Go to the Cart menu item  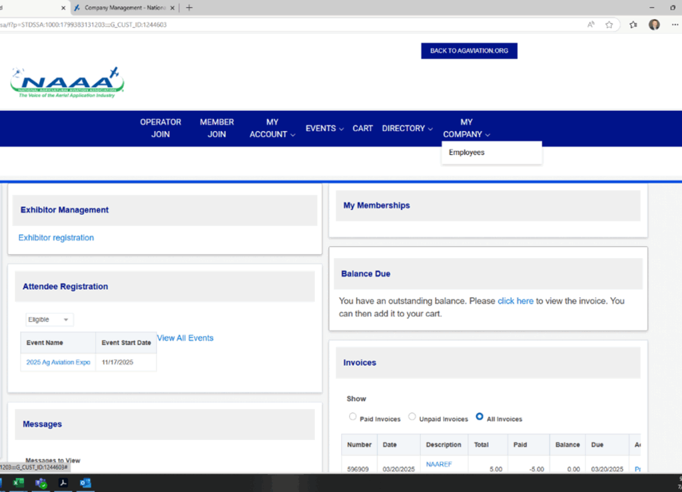point(363,128)
